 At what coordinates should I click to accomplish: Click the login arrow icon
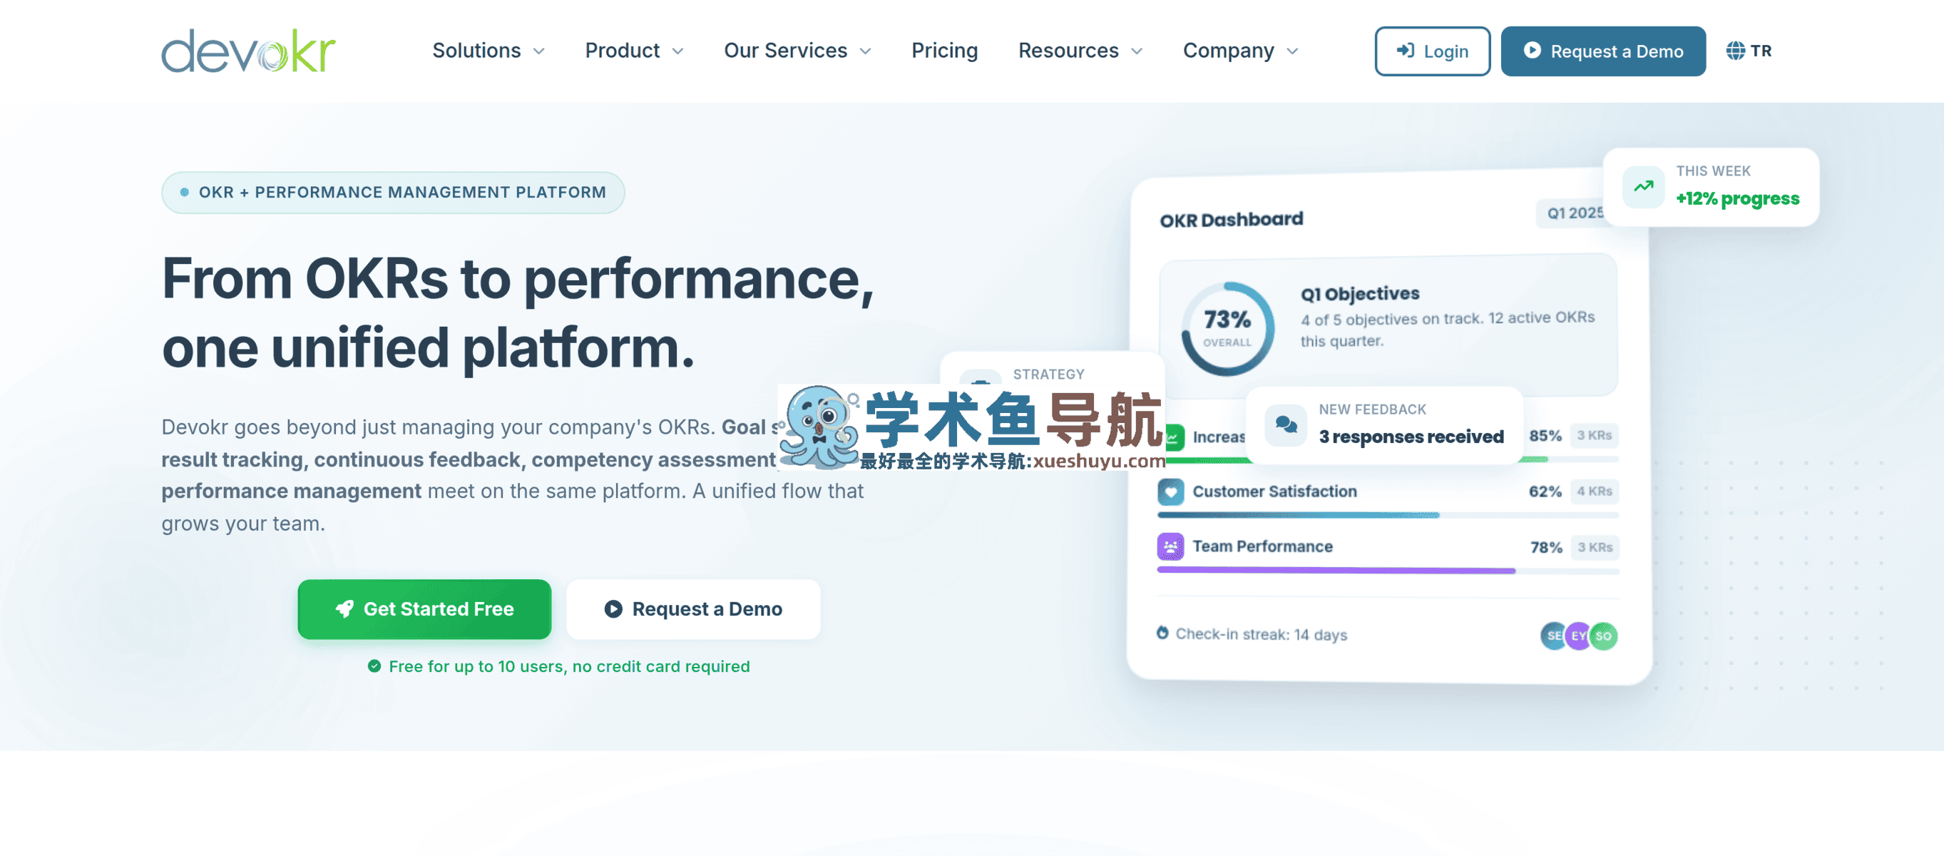1405,51
